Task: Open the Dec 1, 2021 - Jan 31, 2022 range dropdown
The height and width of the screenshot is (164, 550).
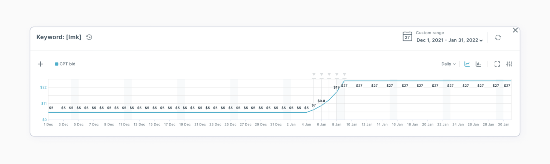Action: click(x=450, y=40)
